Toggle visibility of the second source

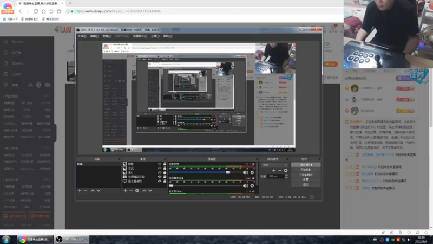[x=160, y=168]
